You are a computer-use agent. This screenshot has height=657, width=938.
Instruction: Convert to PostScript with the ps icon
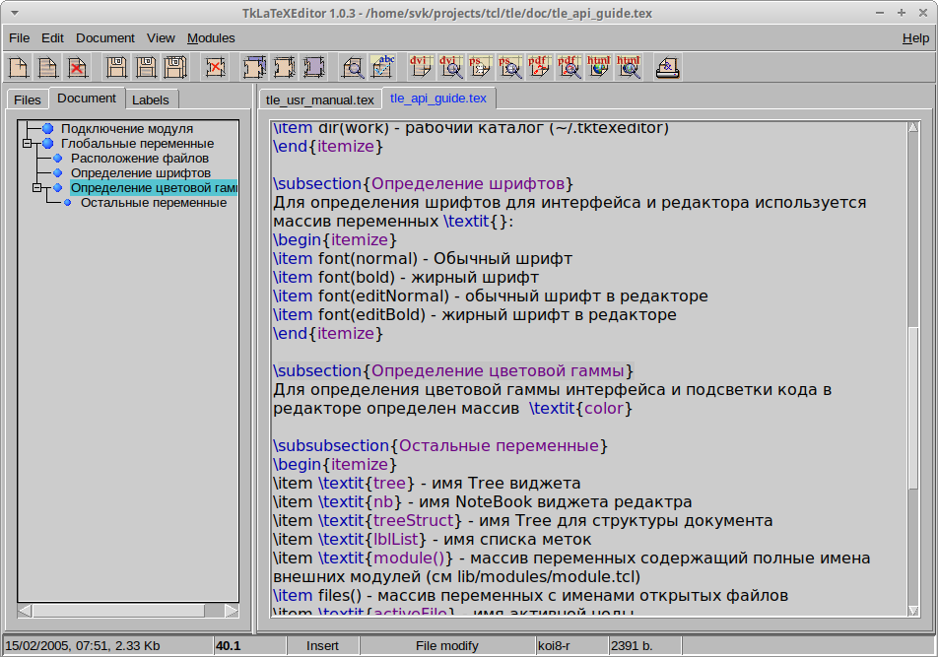[480, 67]
